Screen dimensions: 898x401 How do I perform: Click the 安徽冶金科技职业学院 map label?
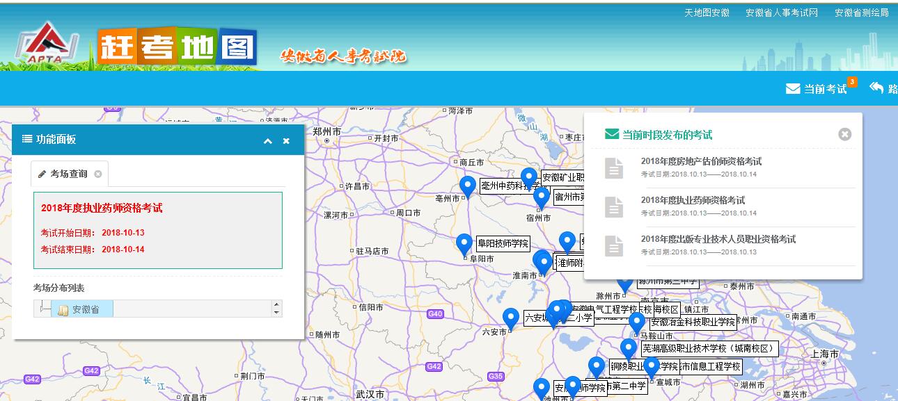[693, 322]
